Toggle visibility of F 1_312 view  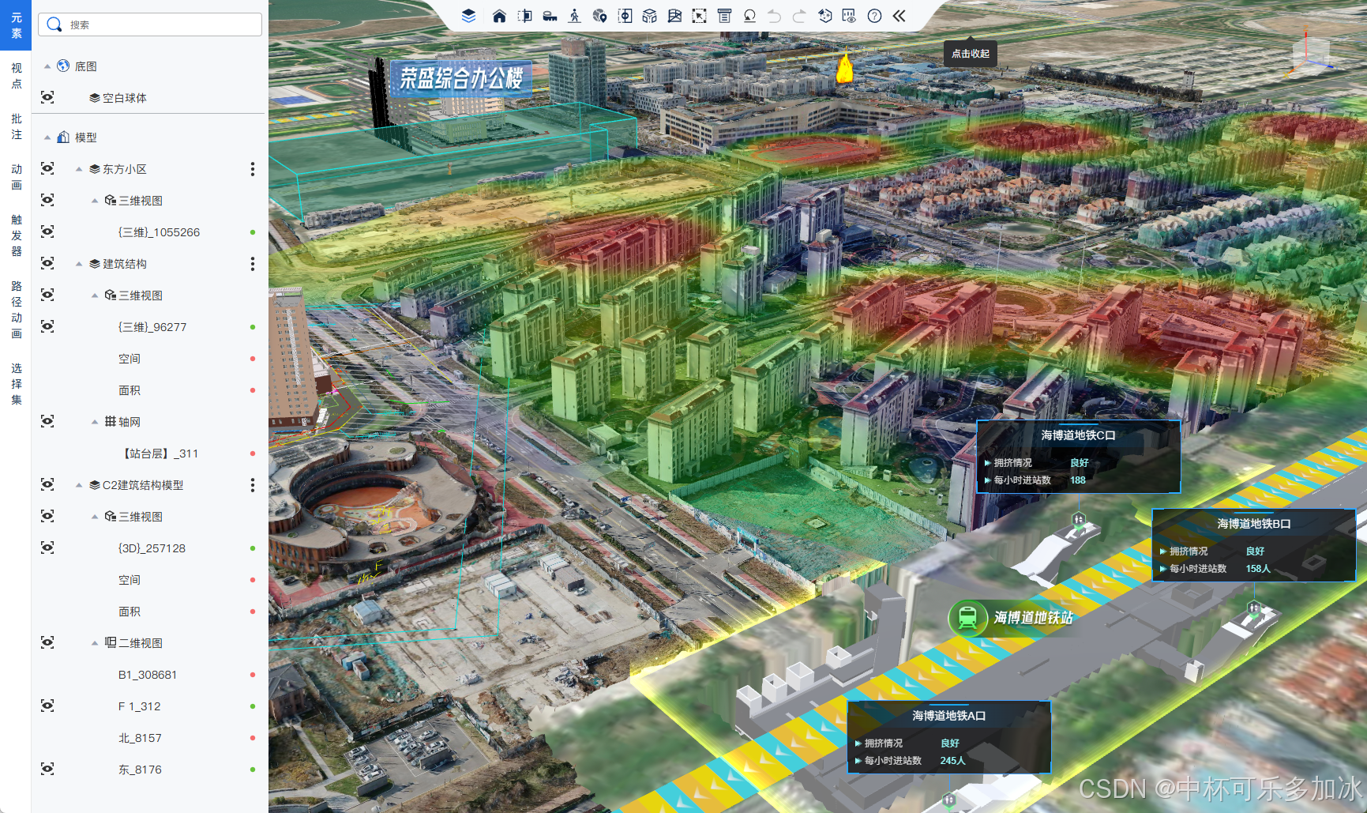[x=47, y=706]
